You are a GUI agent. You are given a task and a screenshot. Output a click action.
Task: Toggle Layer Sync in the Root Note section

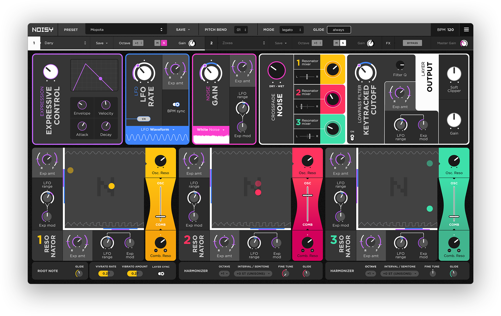tap(161, 274)
